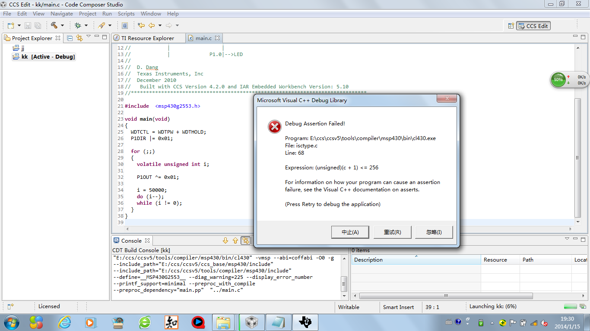Open the Problems view menu triangle
This screenshot has height=331, width=590.
(x=568, y=238)
